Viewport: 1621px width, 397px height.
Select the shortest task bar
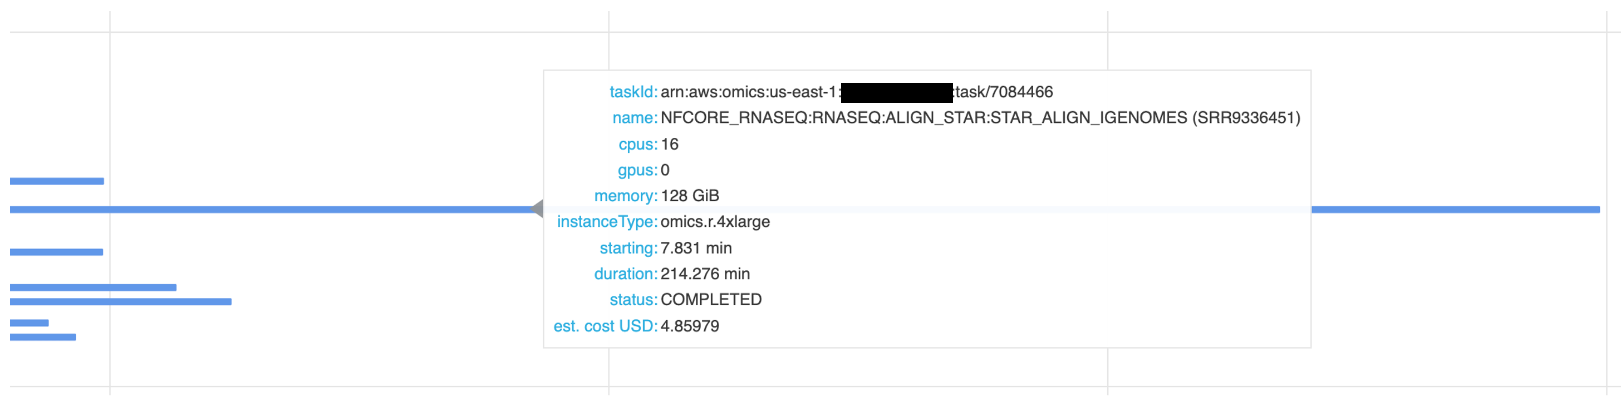(29, 324)
